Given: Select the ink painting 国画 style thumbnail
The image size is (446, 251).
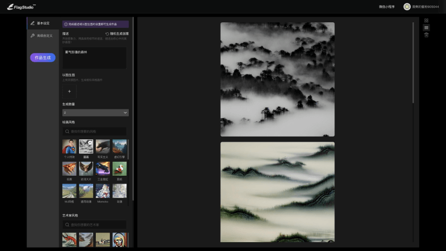Looking at the screenshot, I should 86,147.
